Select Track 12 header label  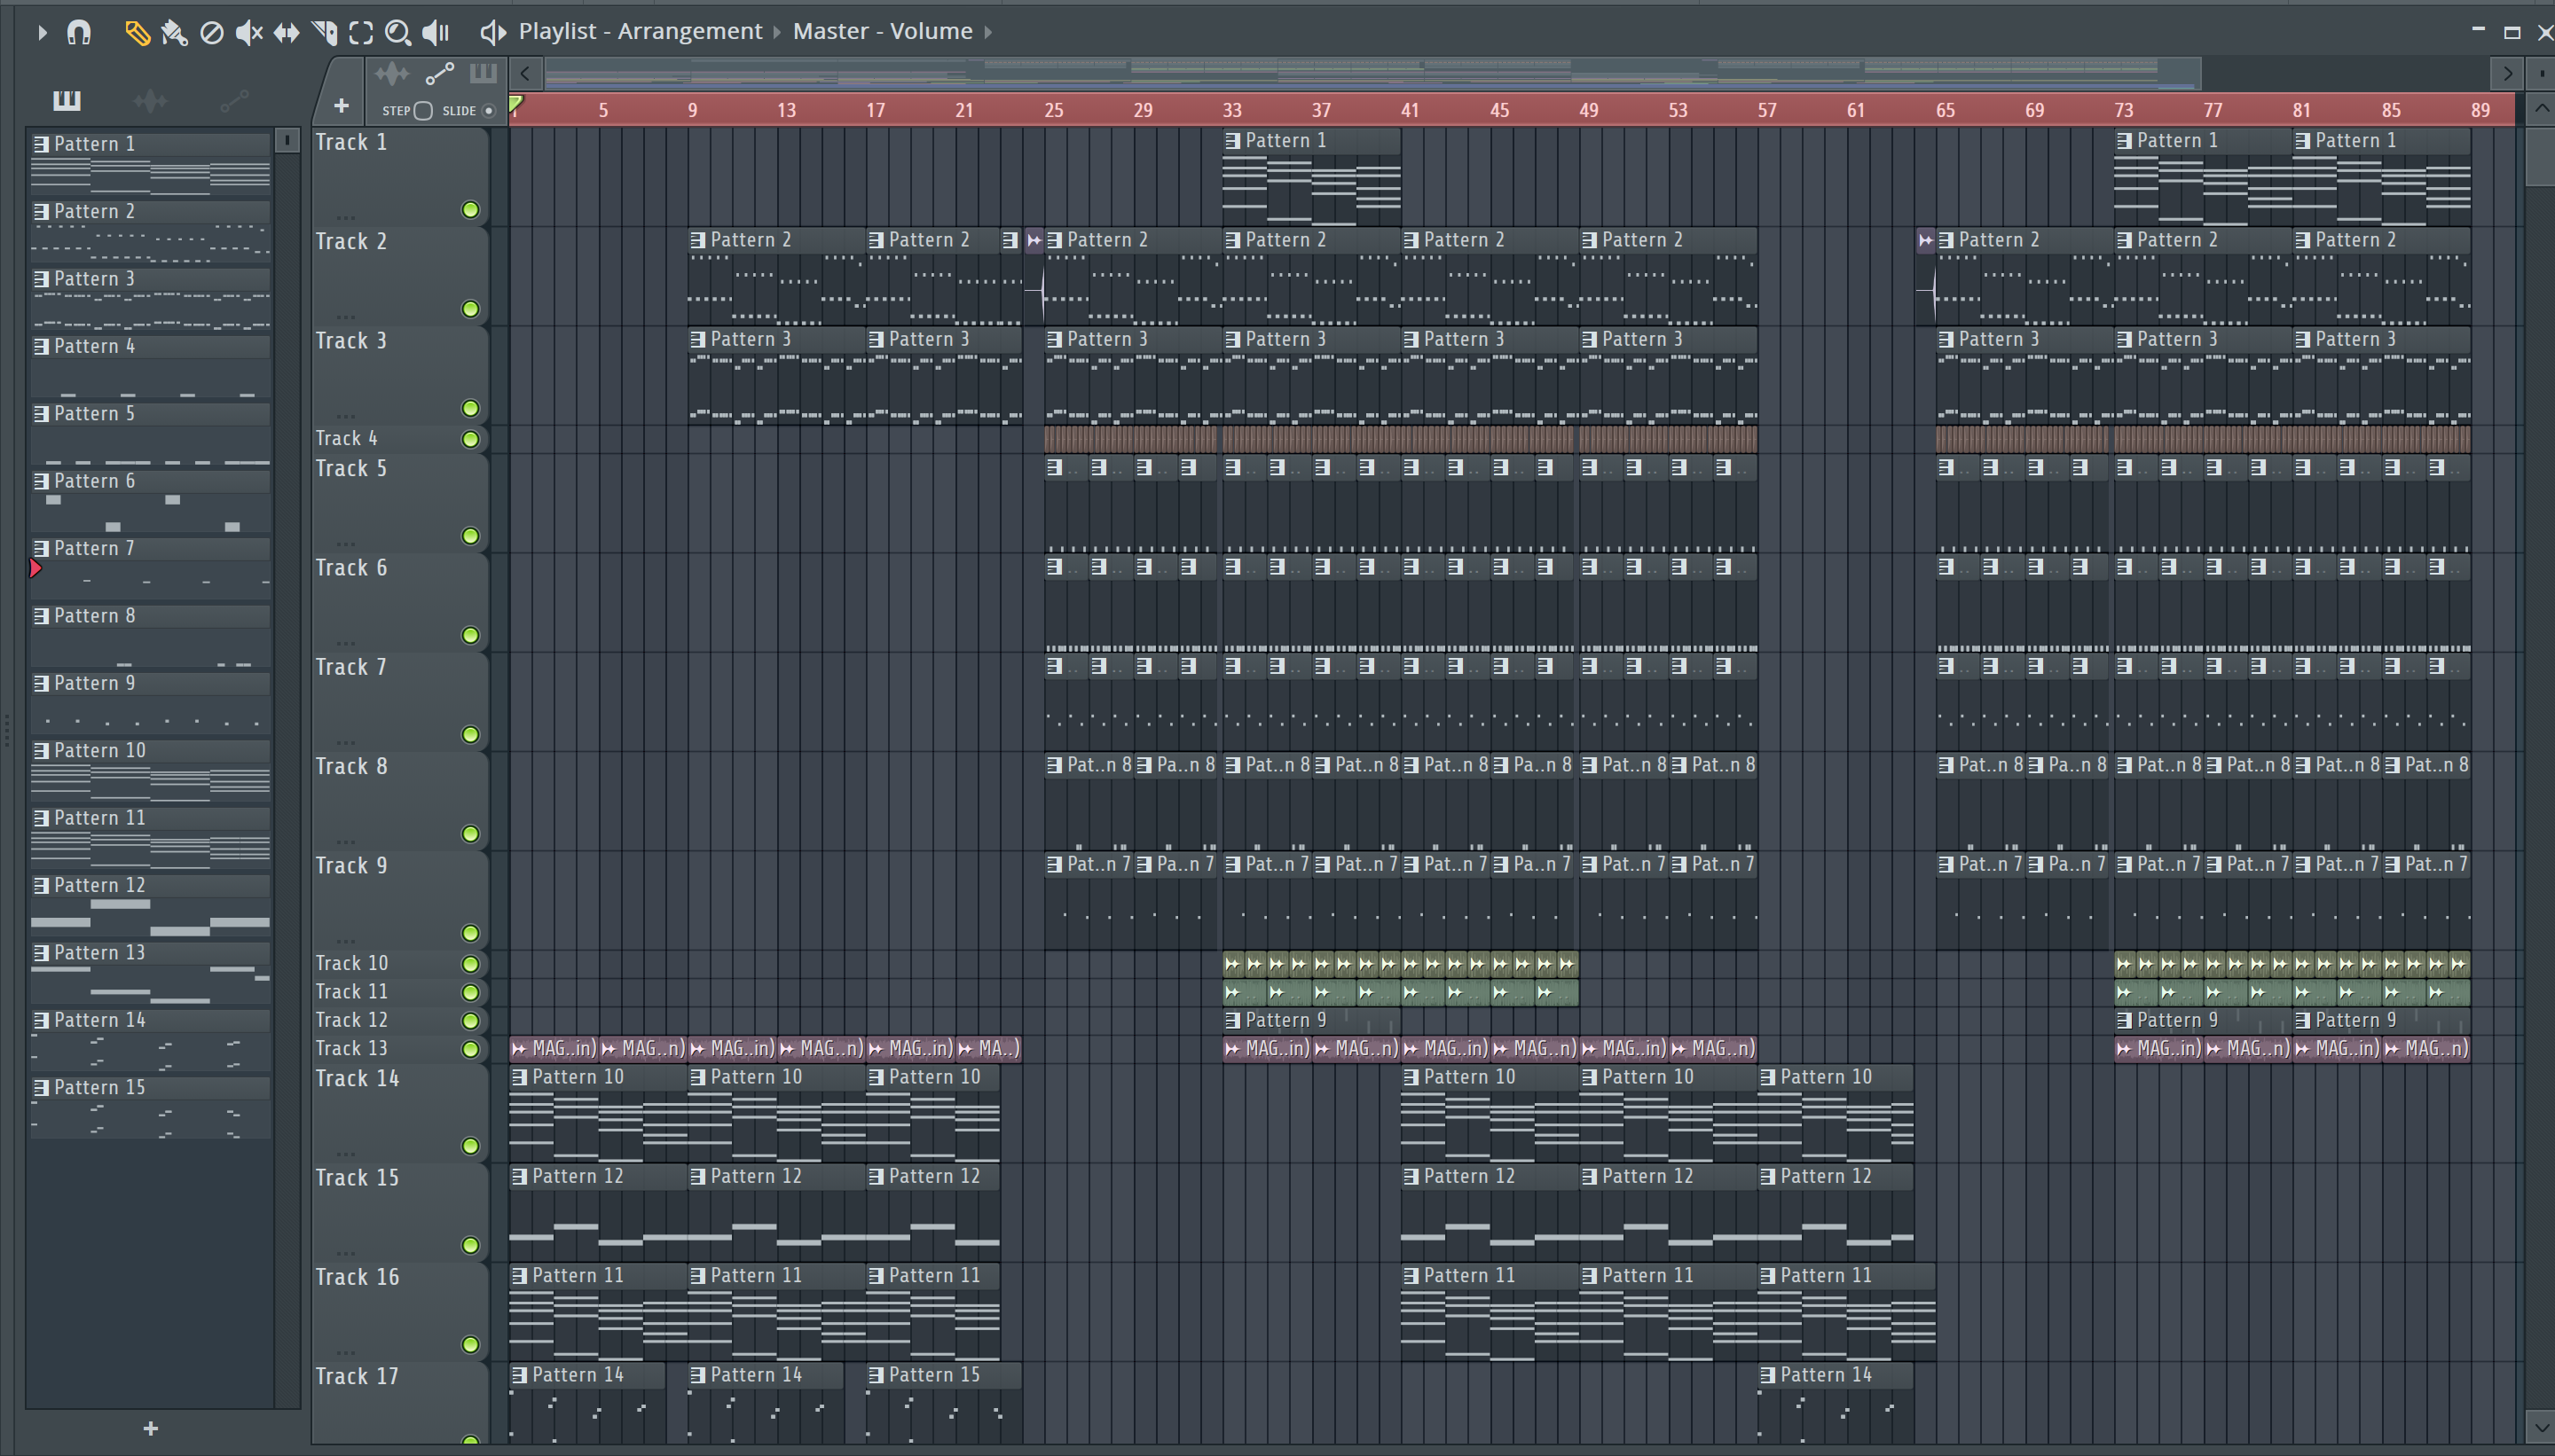(351, 1020)
